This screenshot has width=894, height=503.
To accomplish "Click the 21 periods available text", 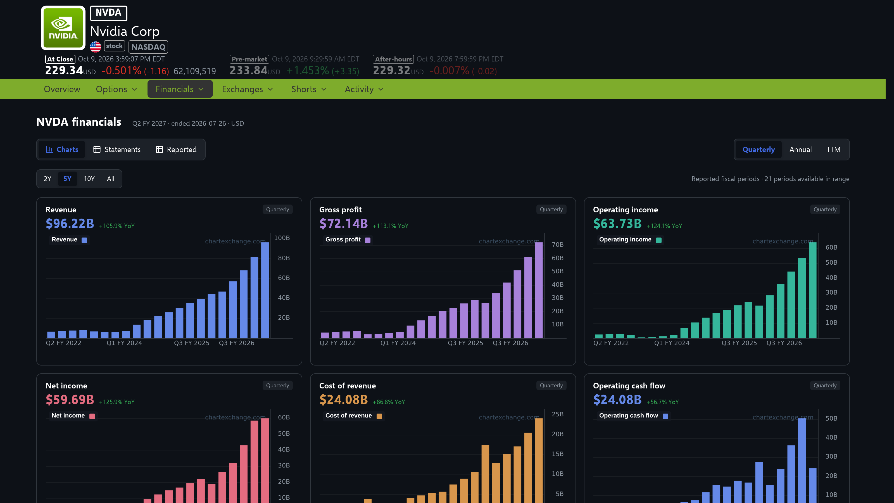I will (x=807, y=179).
